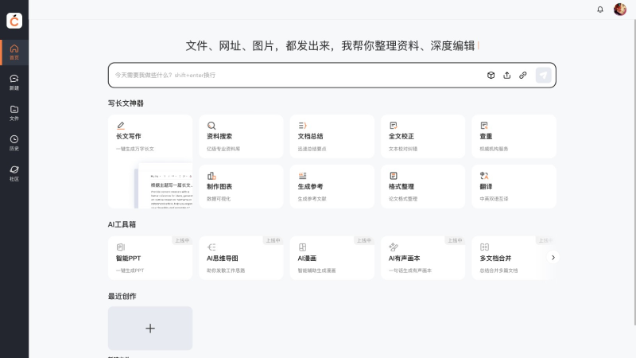Select the 文档总结 tool card

[332, 136]
